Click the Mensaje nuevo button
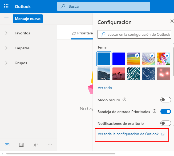The height and width of the screenshot is (156, 174). point(28,19)
